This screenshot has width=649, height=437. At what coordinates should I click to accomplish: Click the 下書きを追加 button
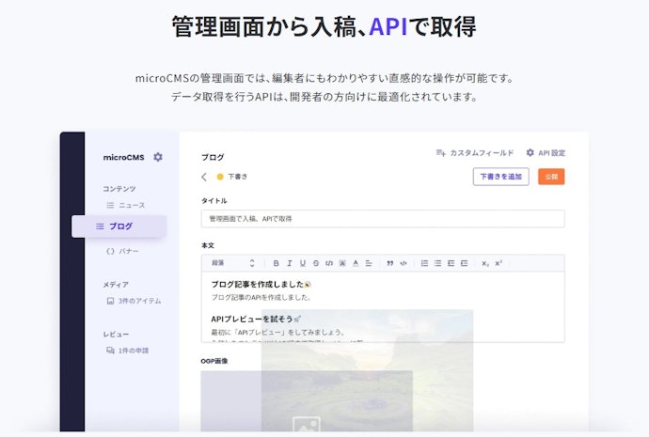500,177
